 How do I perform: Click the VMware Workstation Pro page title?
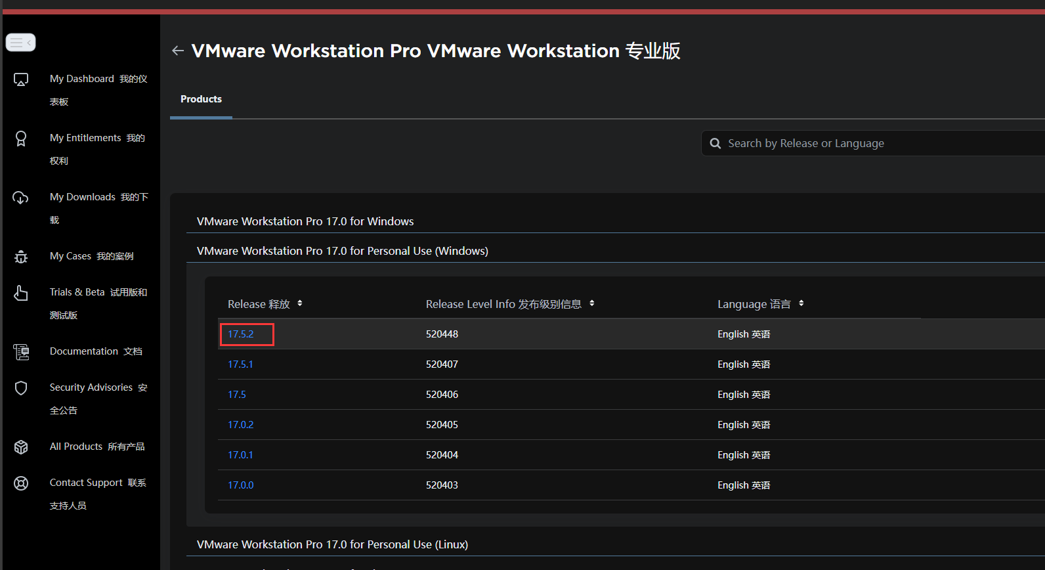(436, 51)
